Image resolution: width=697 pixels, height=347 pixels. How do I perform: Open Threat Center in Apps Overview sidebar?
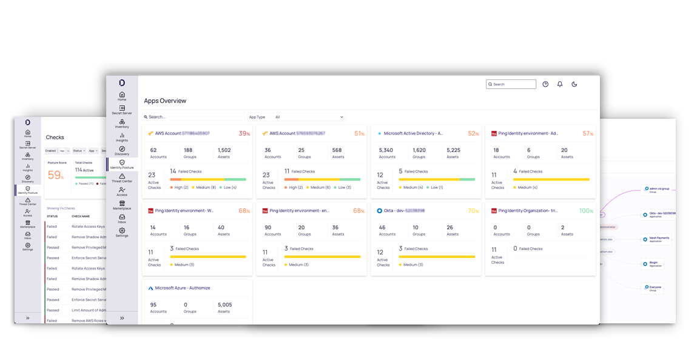[x=122, y=178]
